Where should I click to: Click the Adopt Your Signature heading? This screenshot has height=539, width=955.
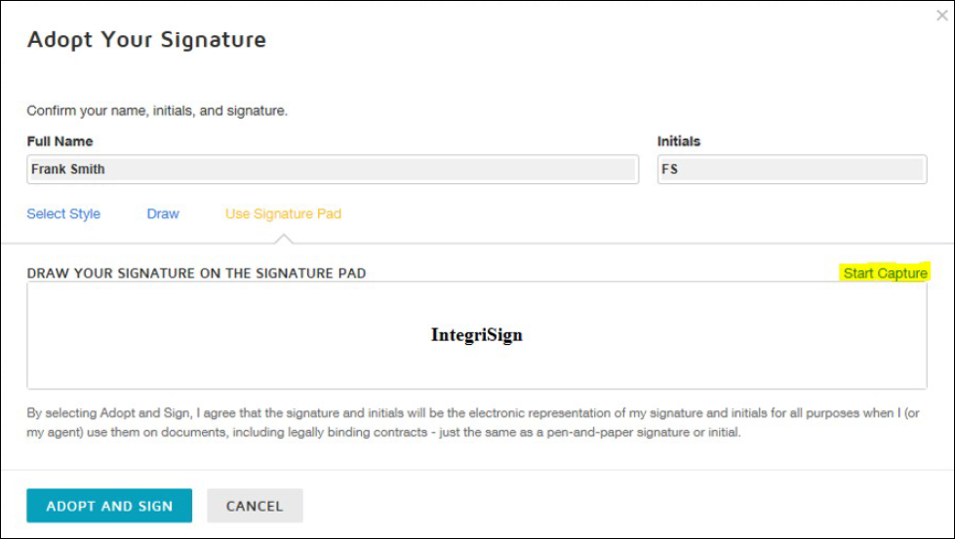(146, 40)
